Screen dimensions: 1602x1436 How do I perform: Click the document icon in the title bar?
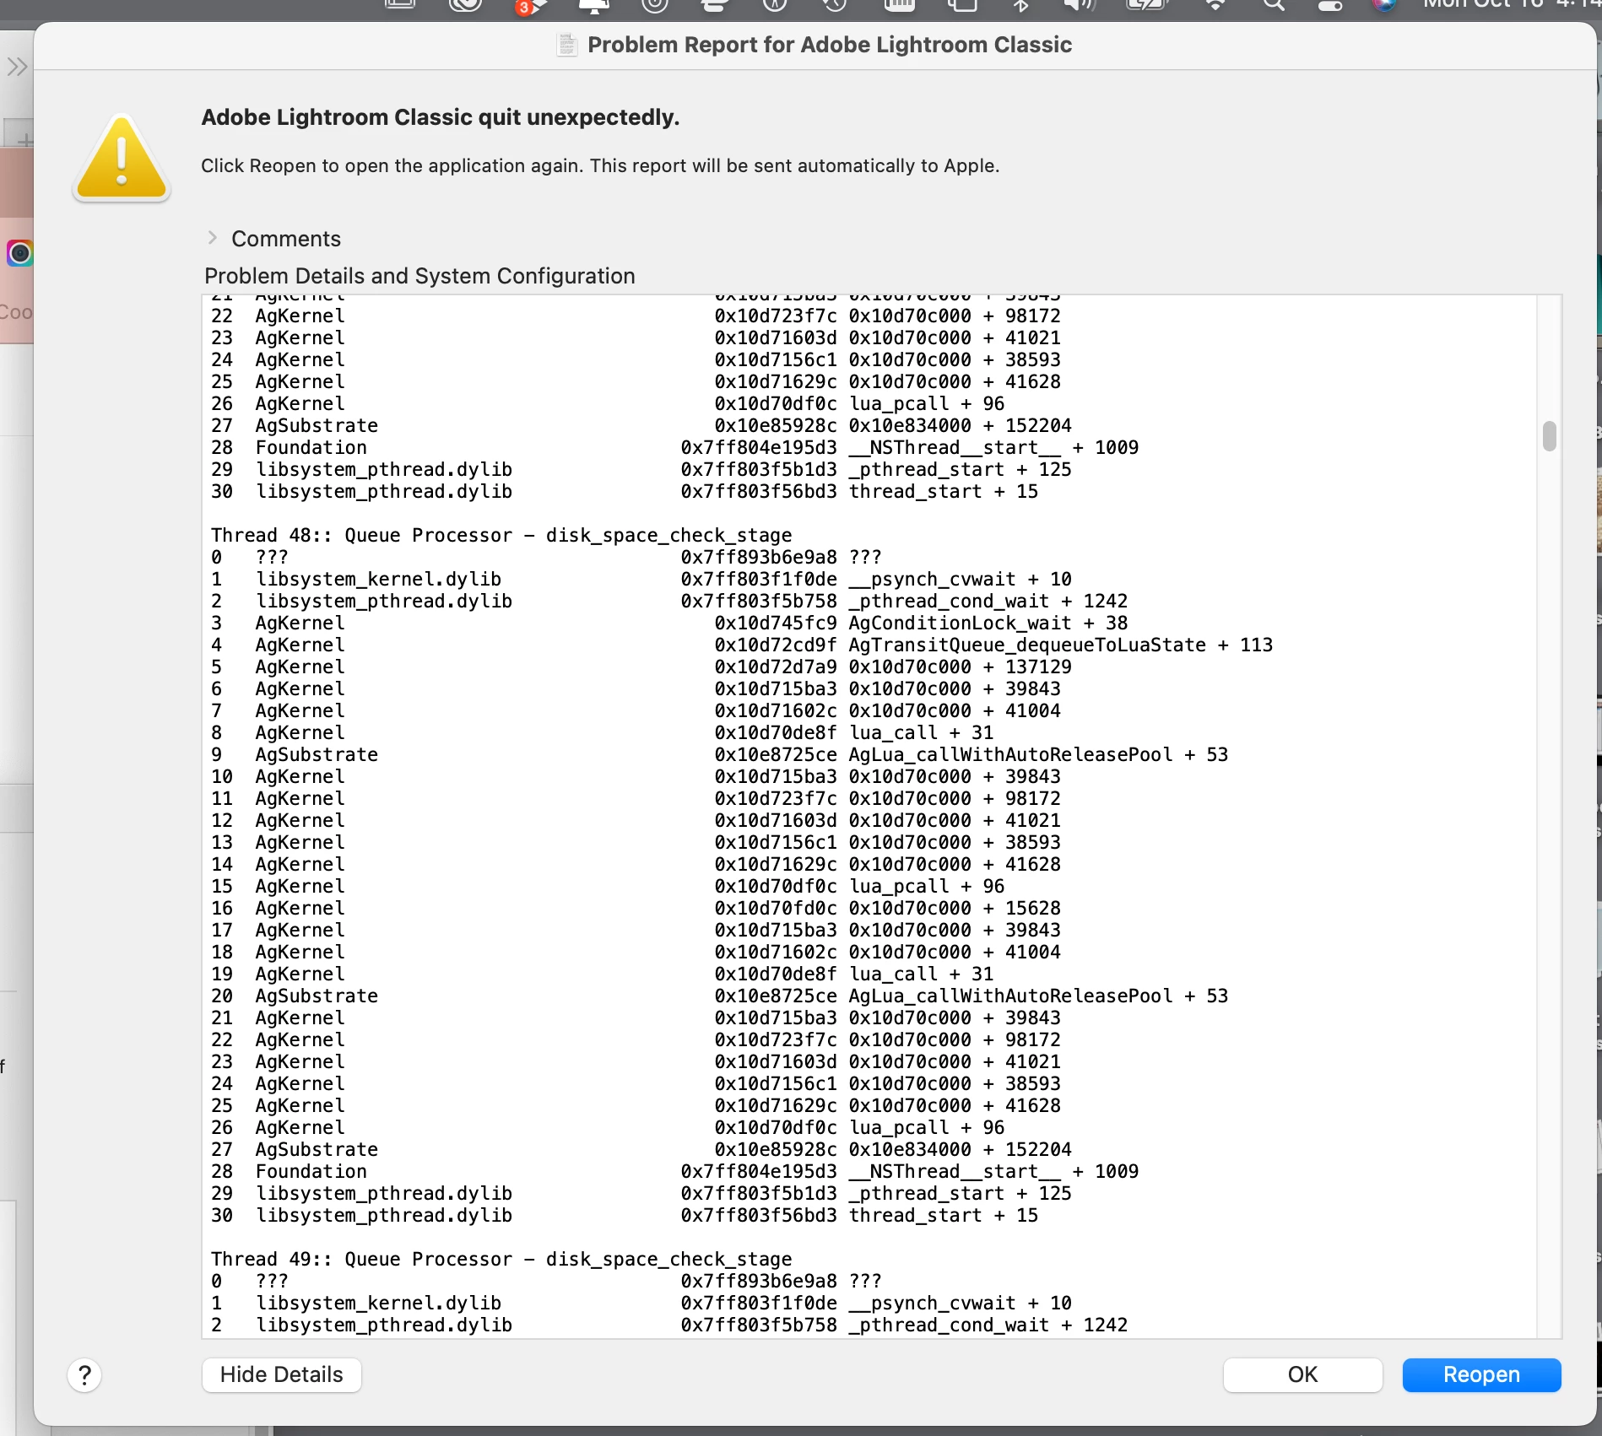567,45
